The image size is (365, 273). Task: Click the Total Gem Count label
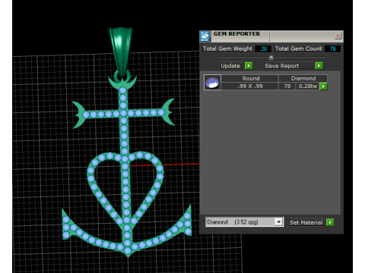299,49
